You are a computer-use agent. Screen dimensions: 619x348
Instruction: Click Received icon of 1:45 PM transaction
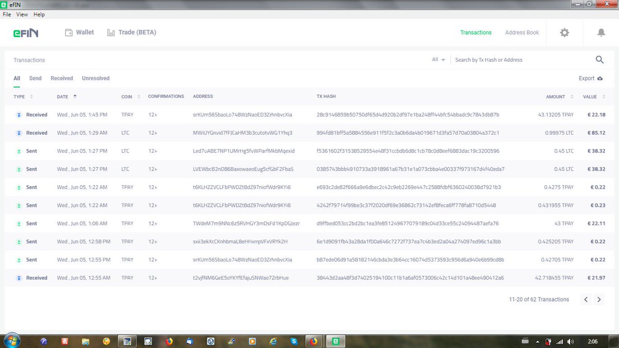(x=20, y=115)
